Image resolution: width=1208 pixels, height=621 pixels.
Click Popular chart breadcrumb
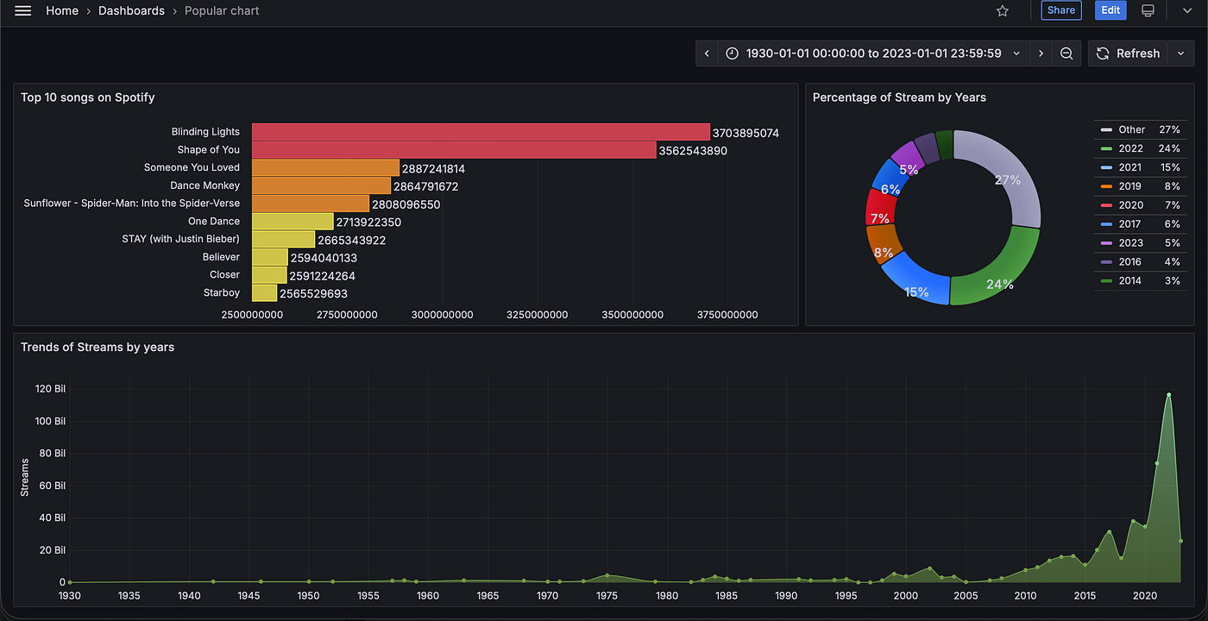(222, 10)
